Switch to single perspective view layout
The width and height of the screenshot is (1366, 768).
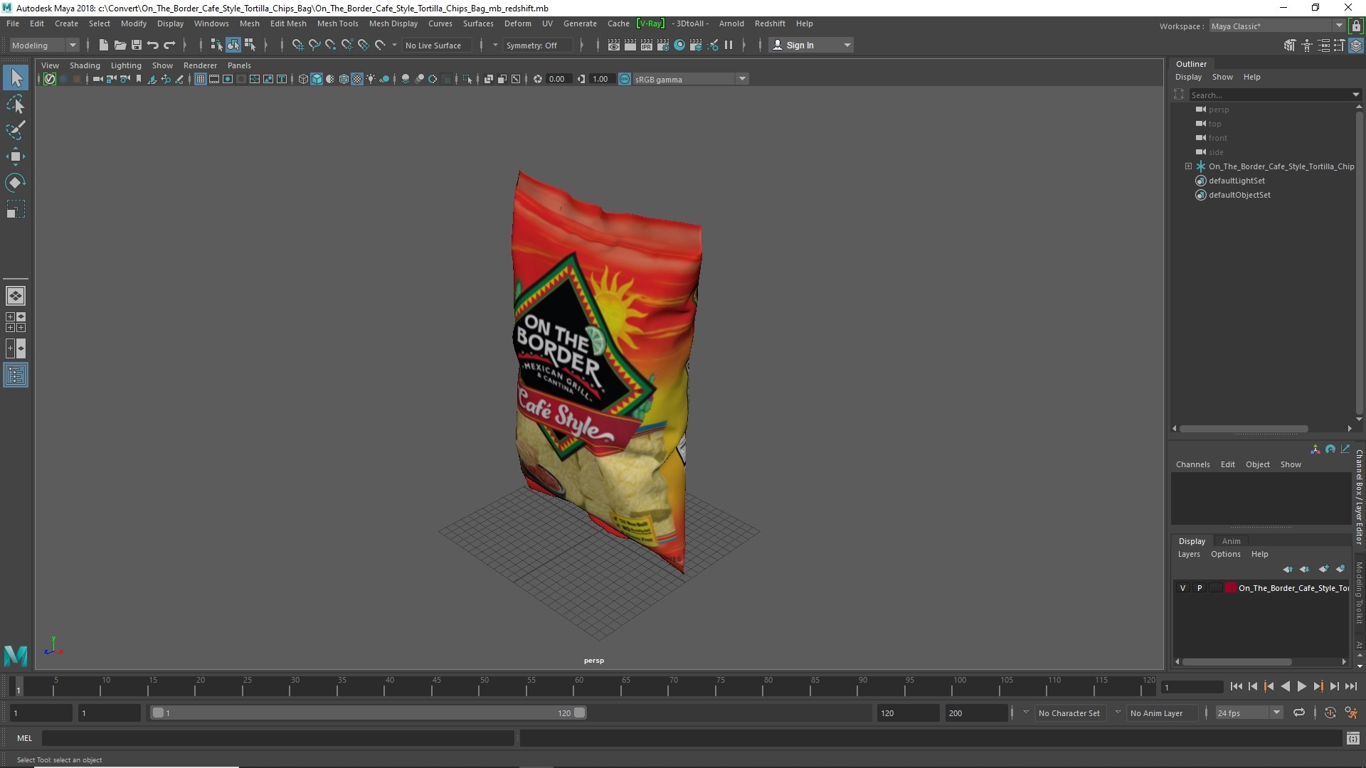16,295
